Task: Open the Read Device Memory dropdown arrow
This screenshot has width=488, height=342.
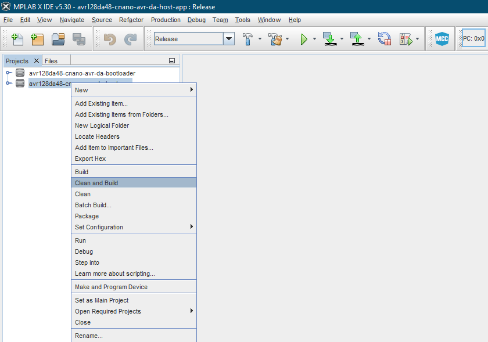Action: [x=369, y=39]
